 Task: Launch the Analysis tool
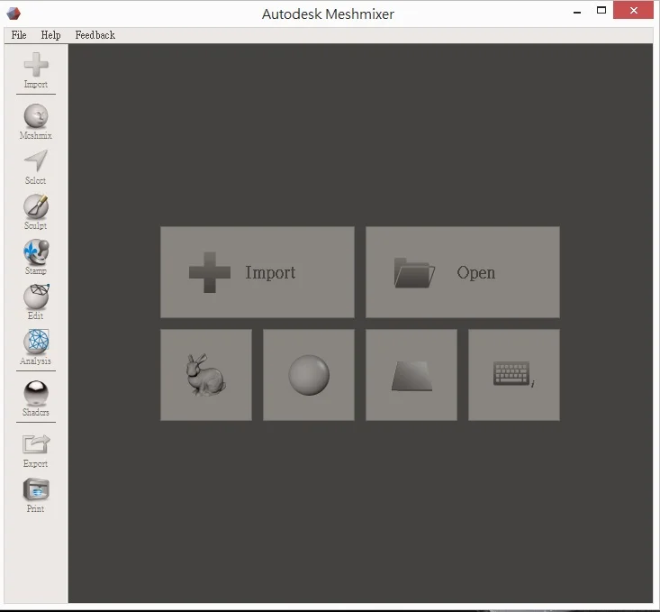tap(36, 347)
